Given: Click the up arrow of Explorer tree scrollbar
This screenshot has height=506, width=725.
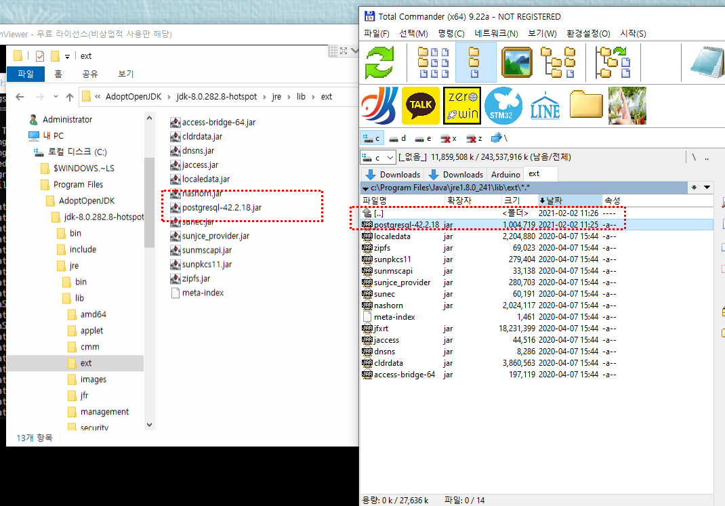Looking at the screenshot, I should coord(149,118).
